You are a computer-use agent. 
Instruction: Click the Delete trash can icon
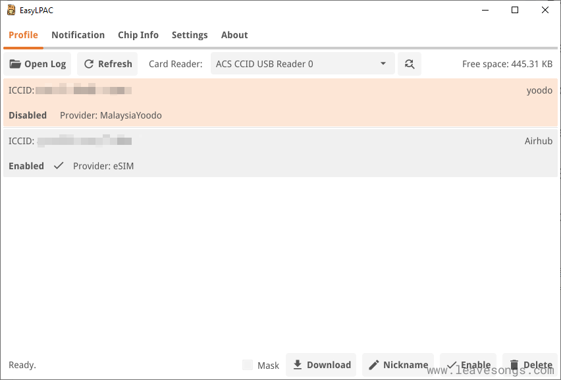(514, 365)
